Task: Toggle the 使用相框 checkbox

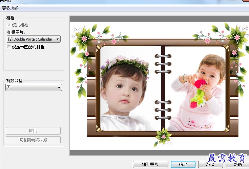Action: pyautogui.click(x=9, y=25)
